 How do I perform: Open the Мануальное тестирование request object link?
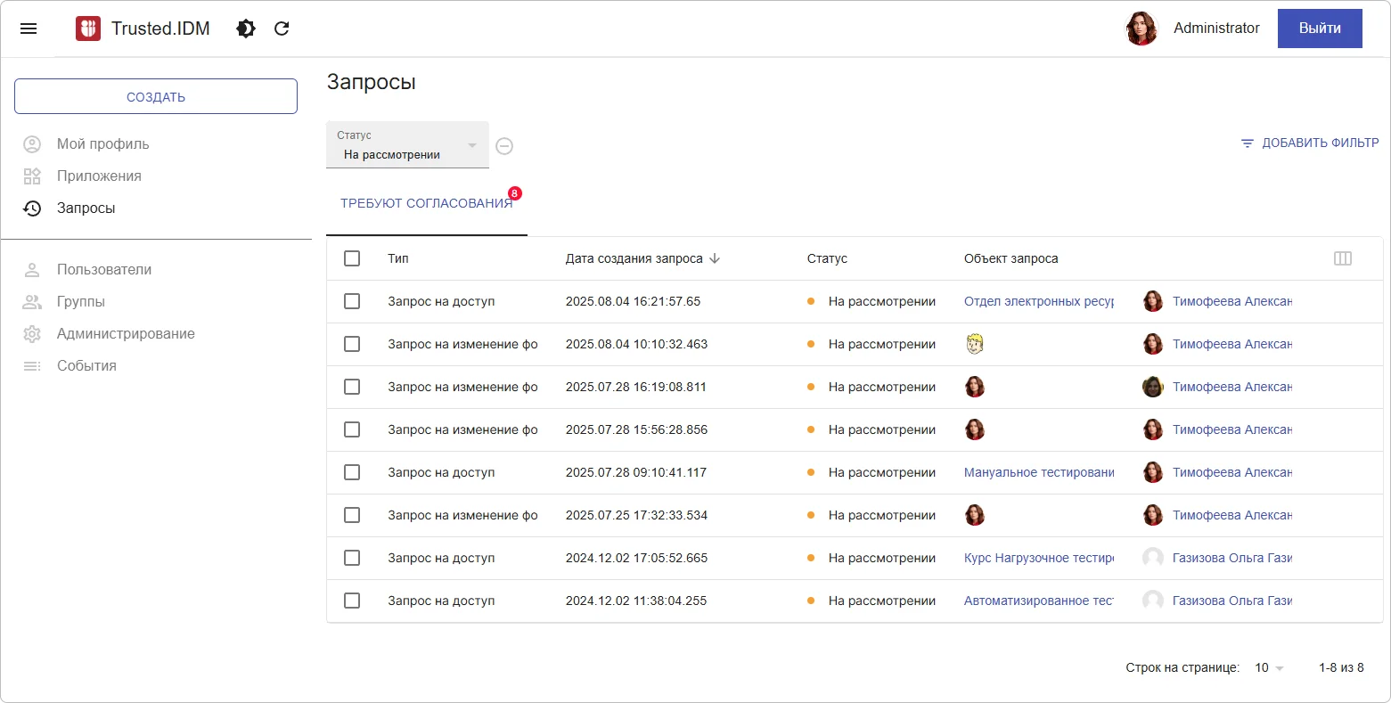coord(1038,472)
